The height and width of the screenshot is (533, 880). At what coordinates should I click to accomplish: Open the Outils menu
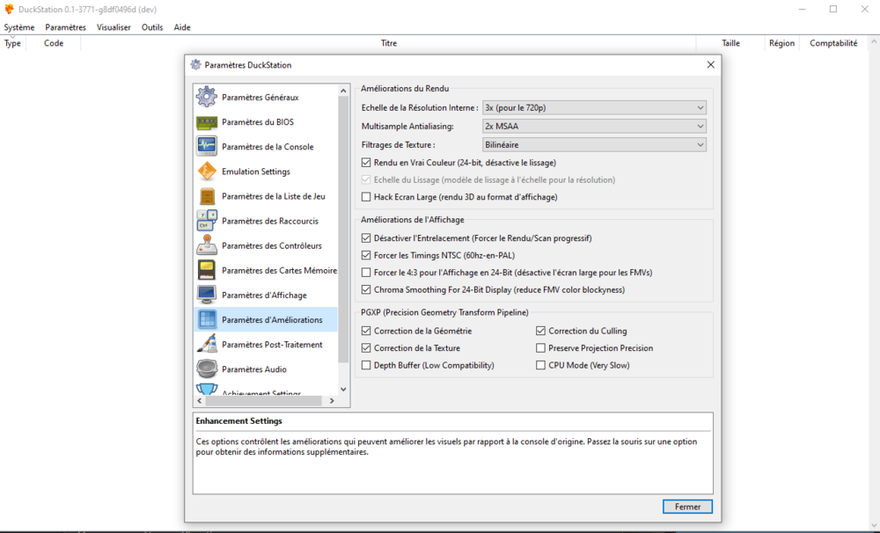(152, 27)
